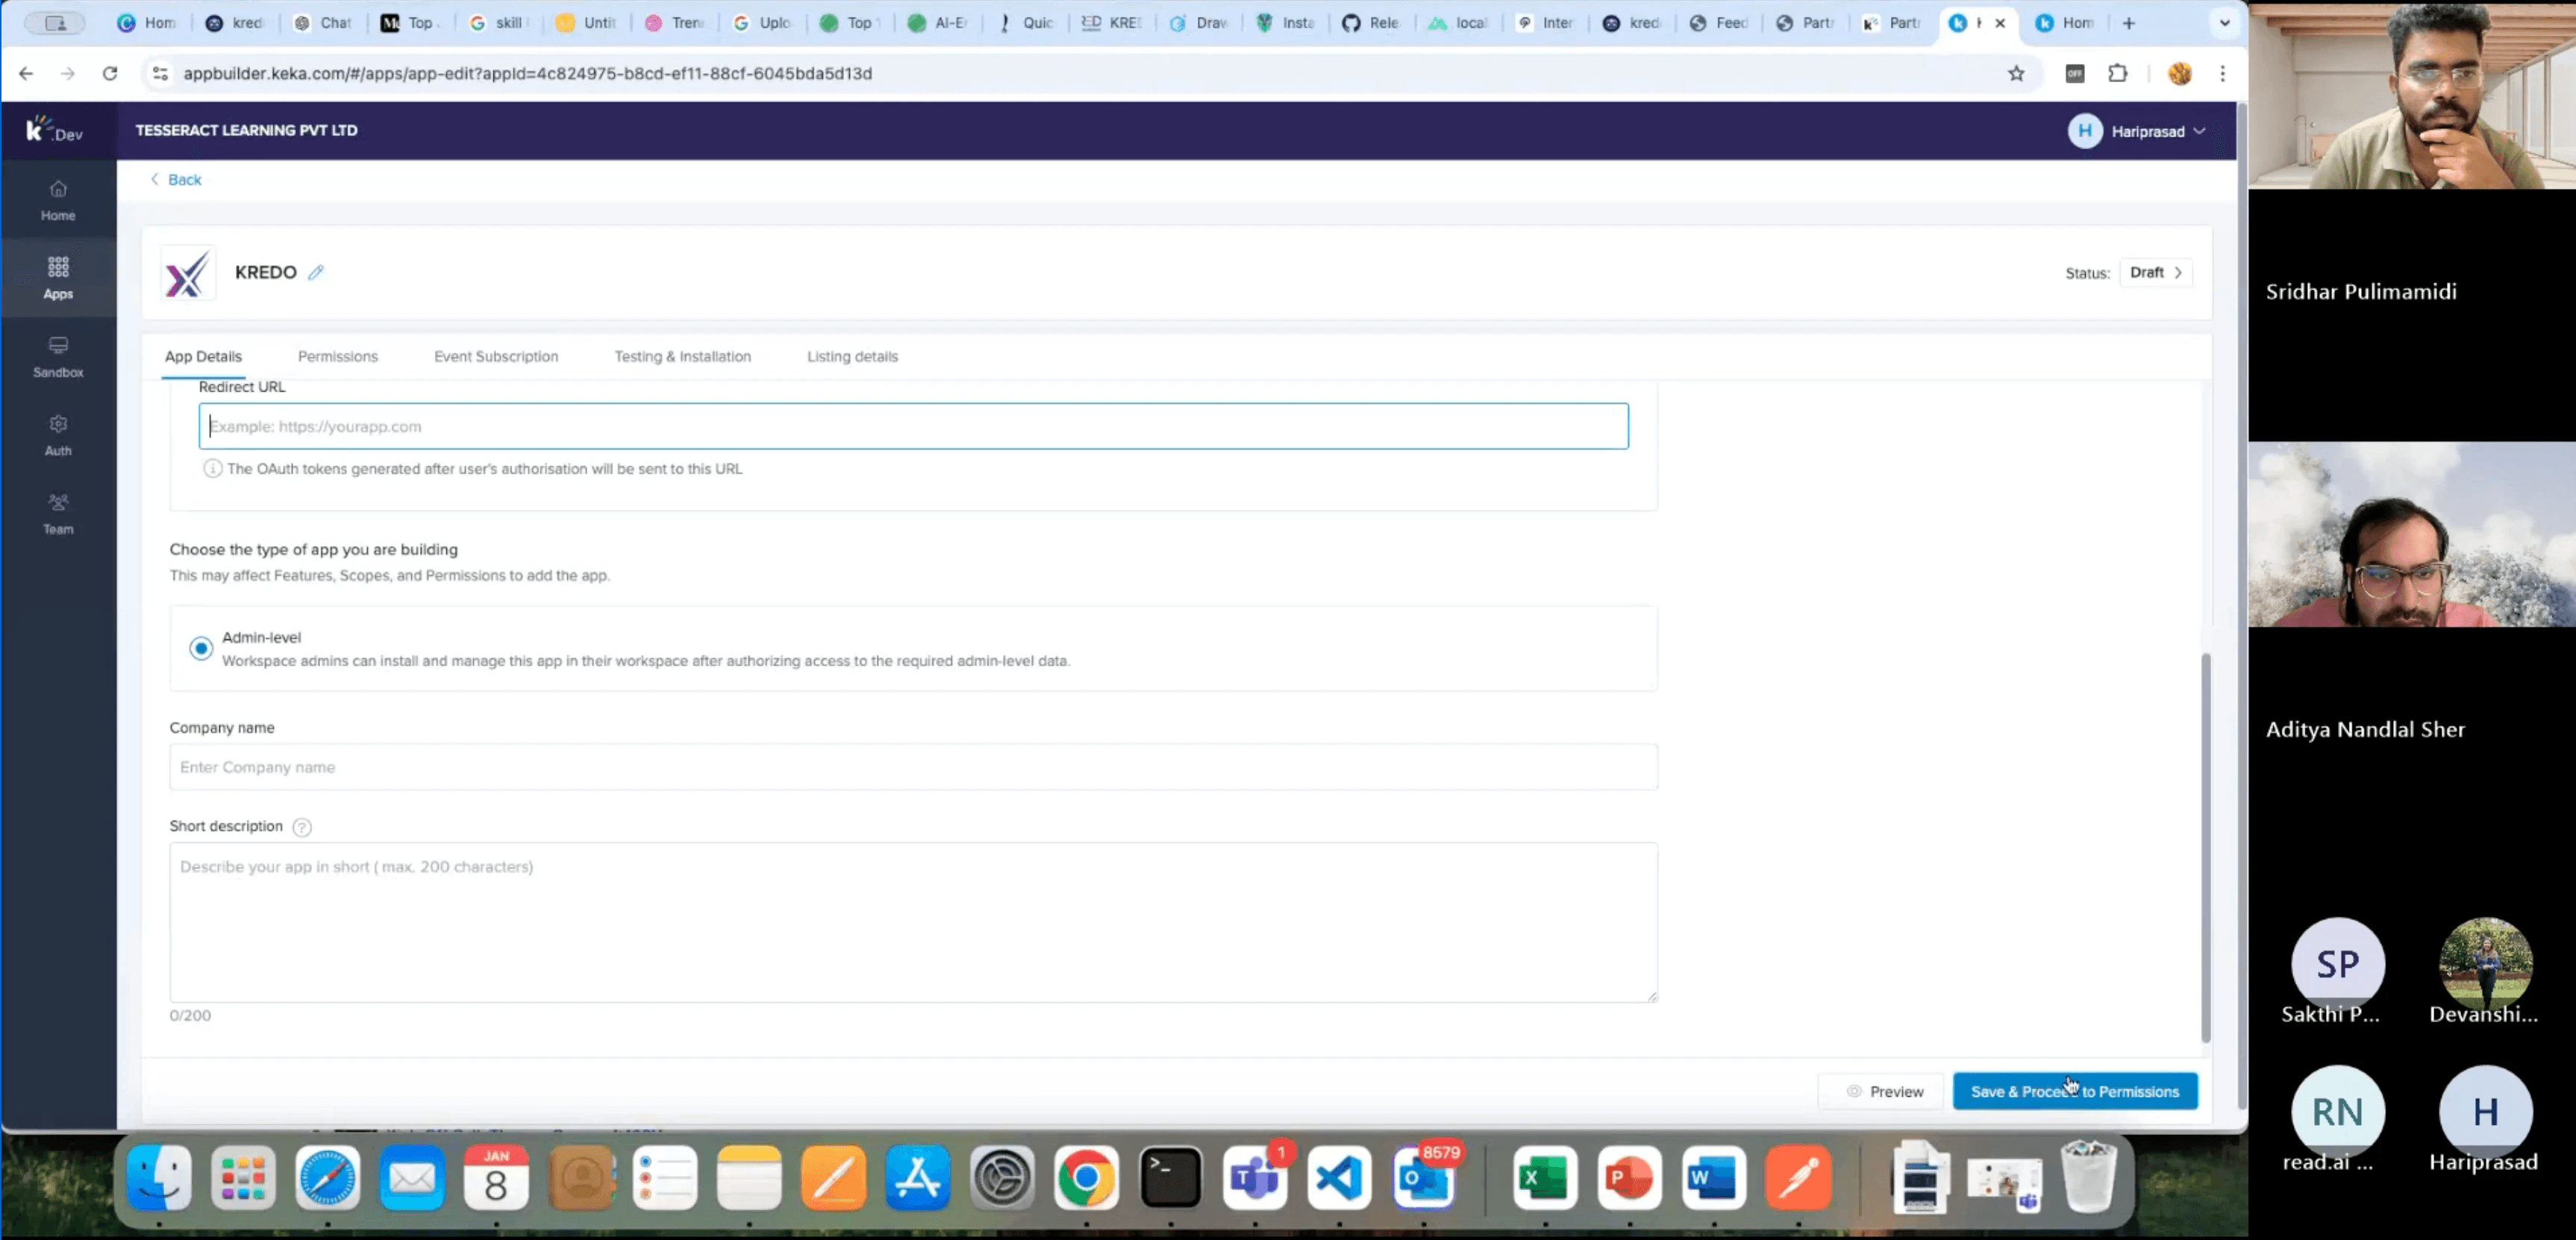This screenshot has height=1240, width=2576.
Task: Switch to the Permissions tab
Action: coord(338,356)
